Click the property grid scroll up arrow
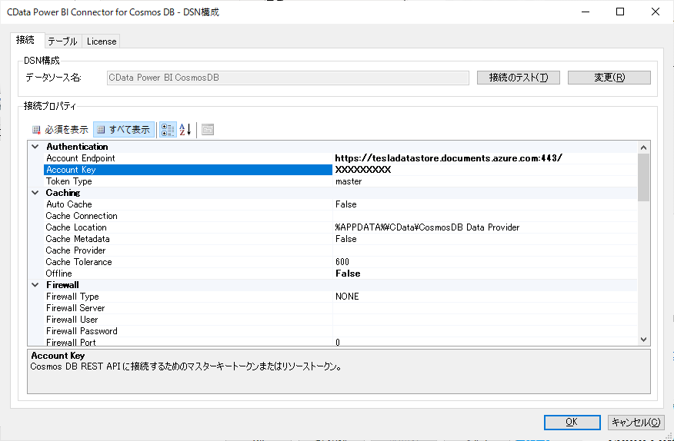 643,148
